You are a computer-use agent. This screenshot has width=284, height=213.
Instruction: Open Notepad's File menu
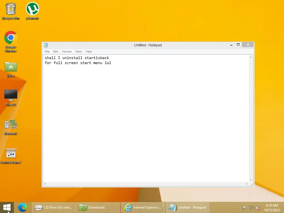47,51
